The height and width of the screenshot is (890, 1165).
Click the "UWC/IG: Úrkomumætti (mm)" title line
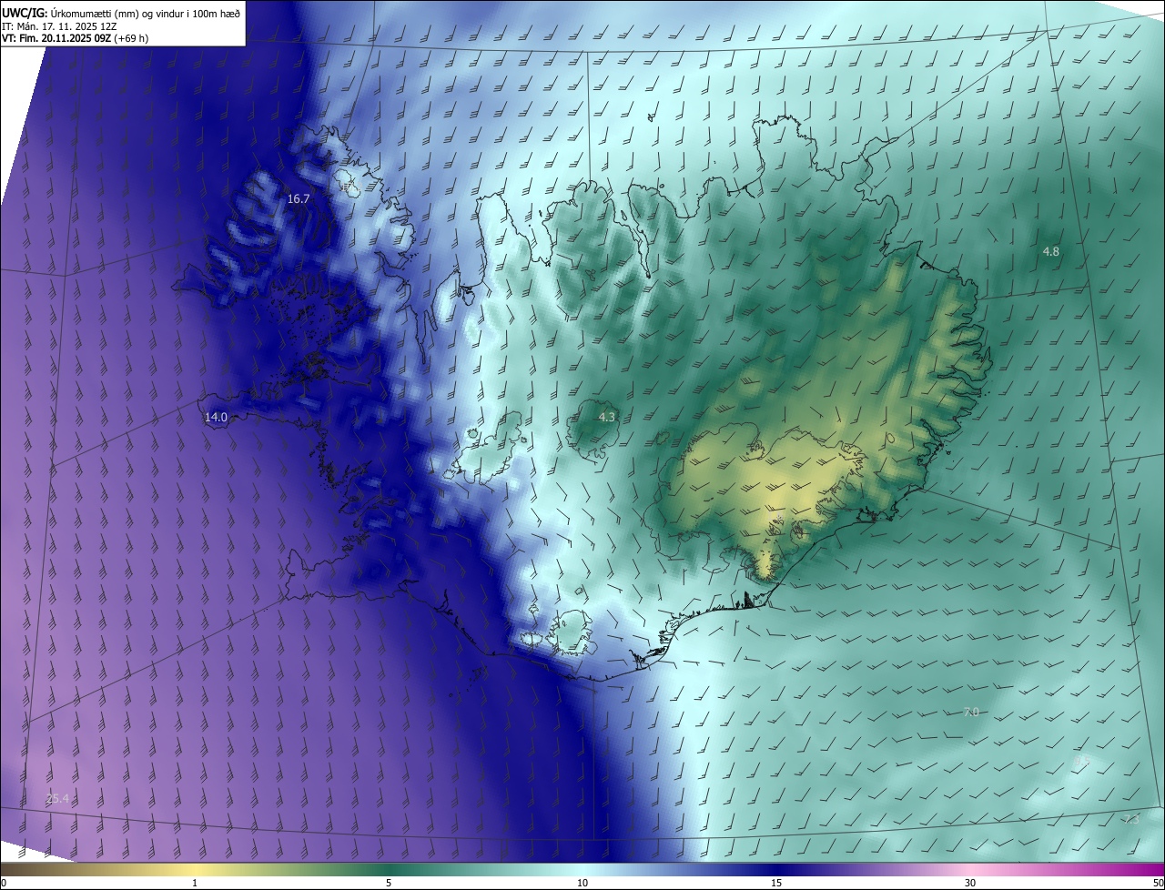[x=120, y=13]
